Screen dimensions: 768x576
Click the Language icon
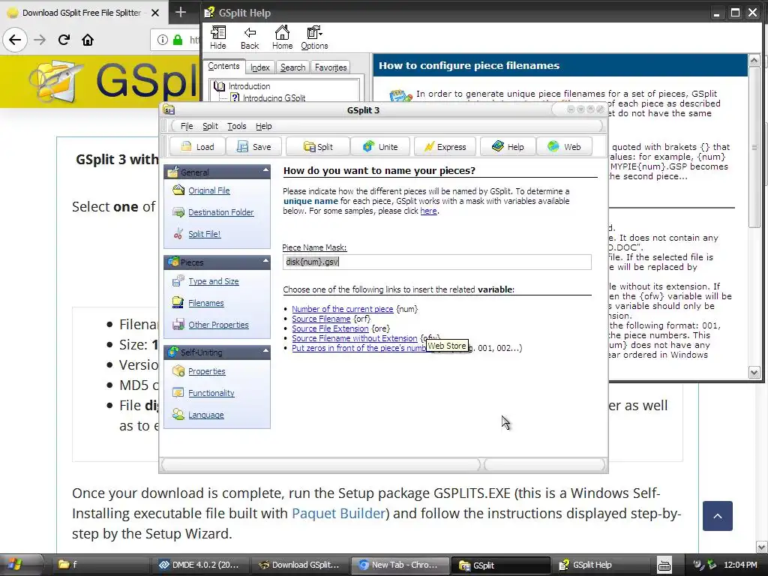178,414
